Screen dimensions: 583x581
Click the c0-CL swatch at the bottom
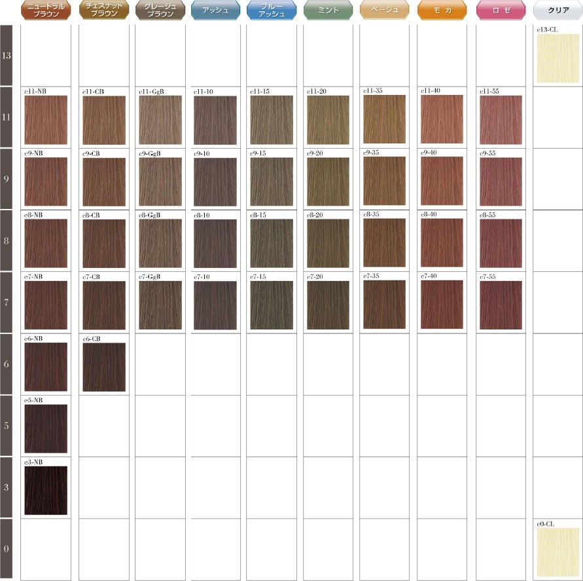pos(558,552)
